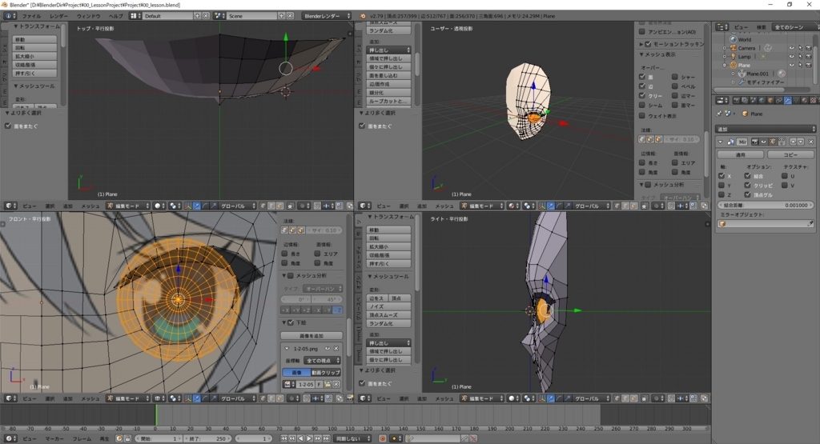Screen dimensions: 820x444
Task: Open 同期しない sync dropdown in timeline
Action: pos(352,438)
